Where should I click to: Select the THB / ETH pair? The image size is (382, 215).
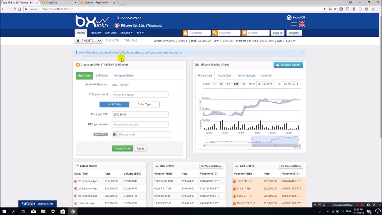coord(112,41)
